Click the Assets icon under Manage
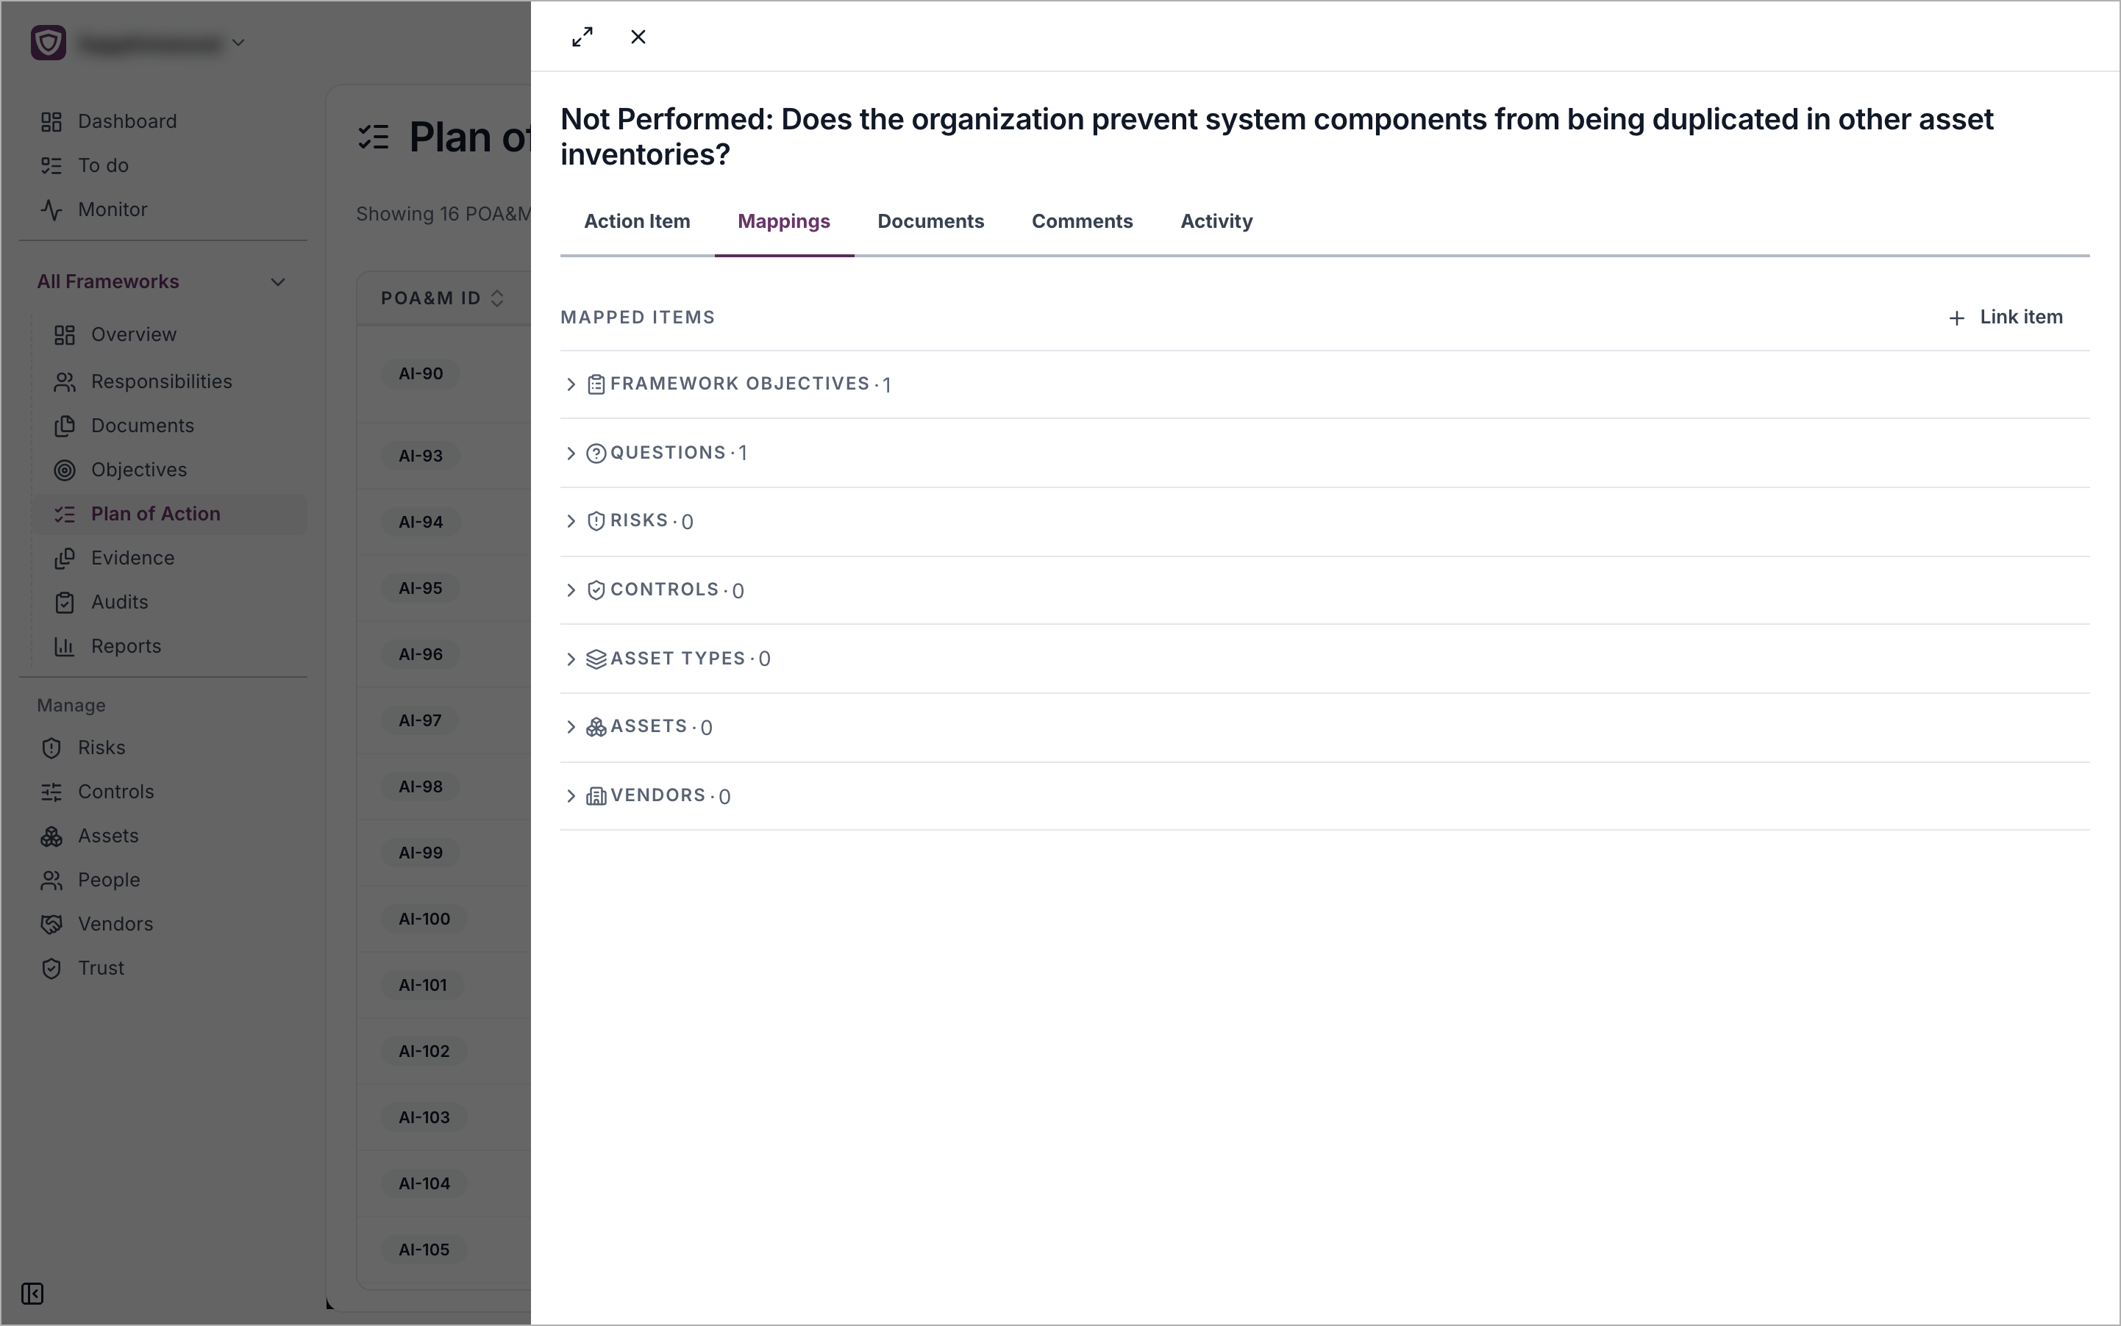2121x1326 pixels. point(51,836)
